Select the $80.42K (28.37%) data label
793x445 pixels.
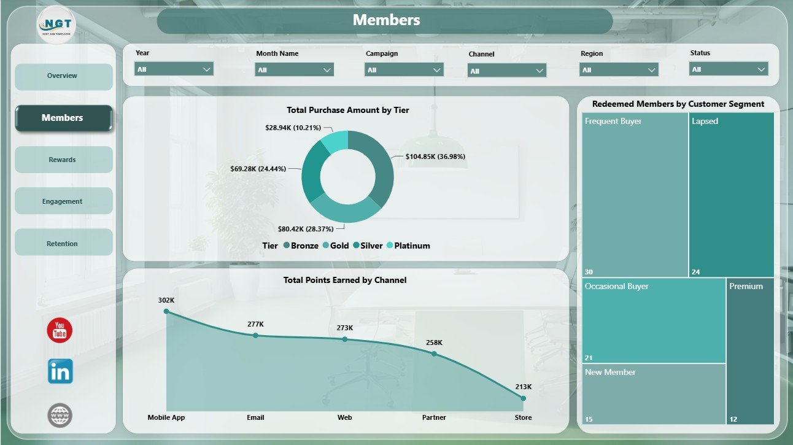click(306, 229)
